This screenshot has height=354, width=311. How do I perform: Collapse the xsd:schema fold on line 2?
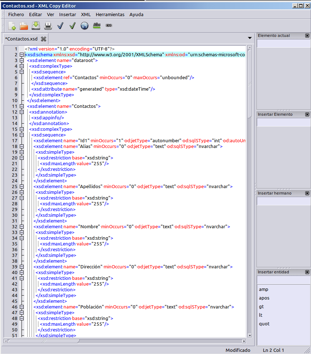coord(22,55)
